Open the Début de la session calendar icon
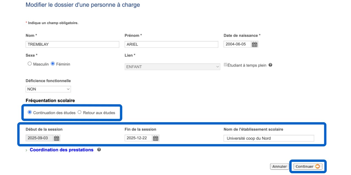The image size is (351, 175). tap(56, 138)
